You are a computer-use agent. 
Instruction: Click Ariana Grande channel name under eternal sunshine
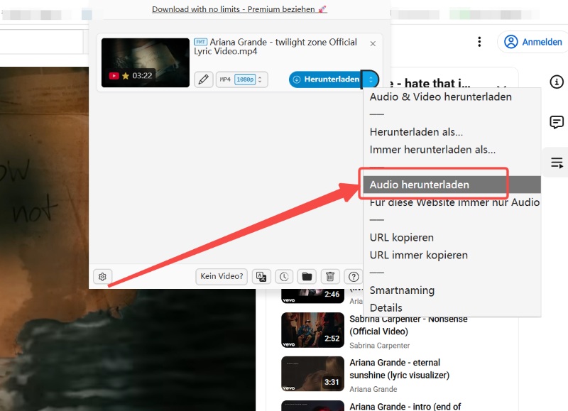[373, 389]
